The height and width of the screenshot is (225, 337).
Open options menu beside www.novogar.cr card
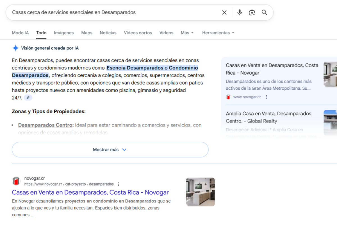pyautogui.click(x=267, y=97)
